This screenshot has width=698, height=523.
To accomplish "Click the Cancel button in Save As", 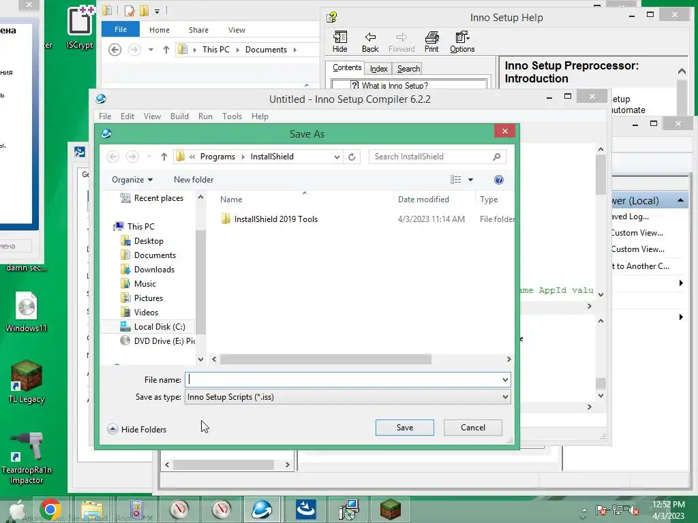I will click(x=473, y=428).
